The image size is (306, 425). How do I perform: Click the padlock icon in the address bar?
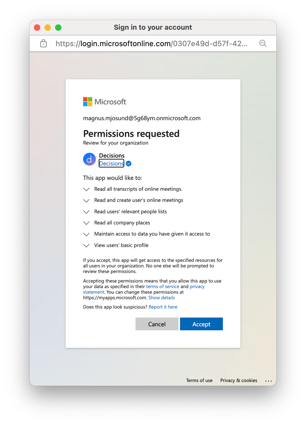click(x=43, y=43)
